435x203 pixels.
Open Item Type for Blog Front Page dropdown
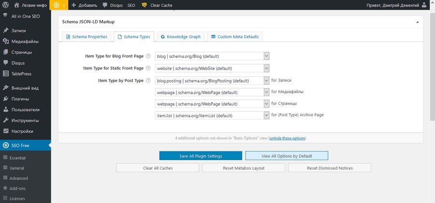[212, 56]
